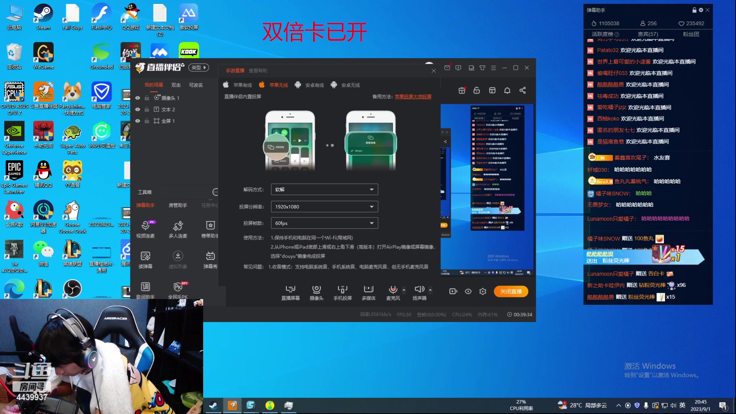
Task: Expand the speaker options arrow
Action: coord(430,290)
